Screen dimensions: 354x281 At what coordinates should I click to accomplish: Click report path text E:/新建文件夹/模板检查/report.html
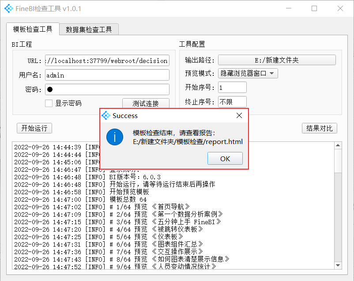point(188,142)
